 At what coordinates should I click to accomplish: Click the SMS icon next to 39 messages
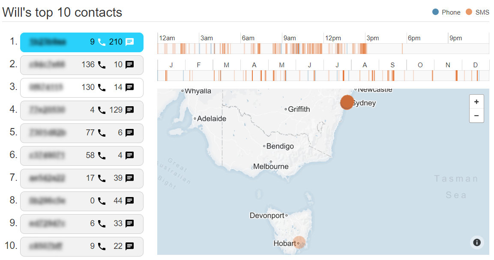(129, 178)
